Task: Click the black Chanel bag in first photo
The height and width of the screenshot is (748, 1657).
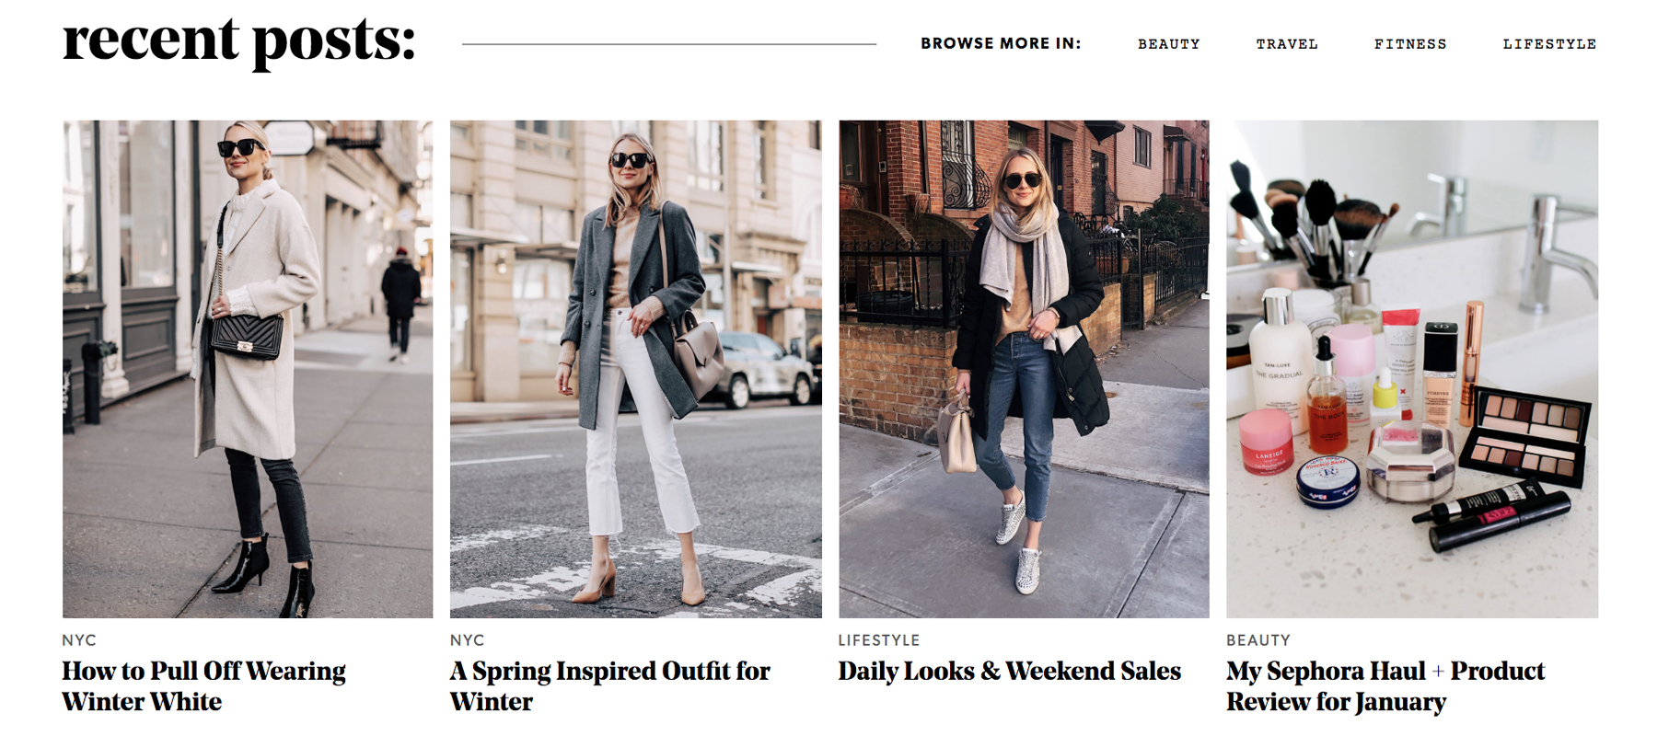Action: pyautogui.click(x=247, y=336)
